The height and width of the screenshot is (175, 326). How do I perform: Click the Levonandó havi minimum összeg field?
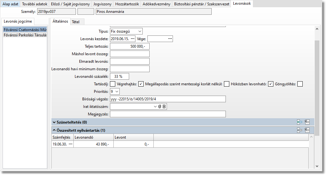(x=130, y=69)
